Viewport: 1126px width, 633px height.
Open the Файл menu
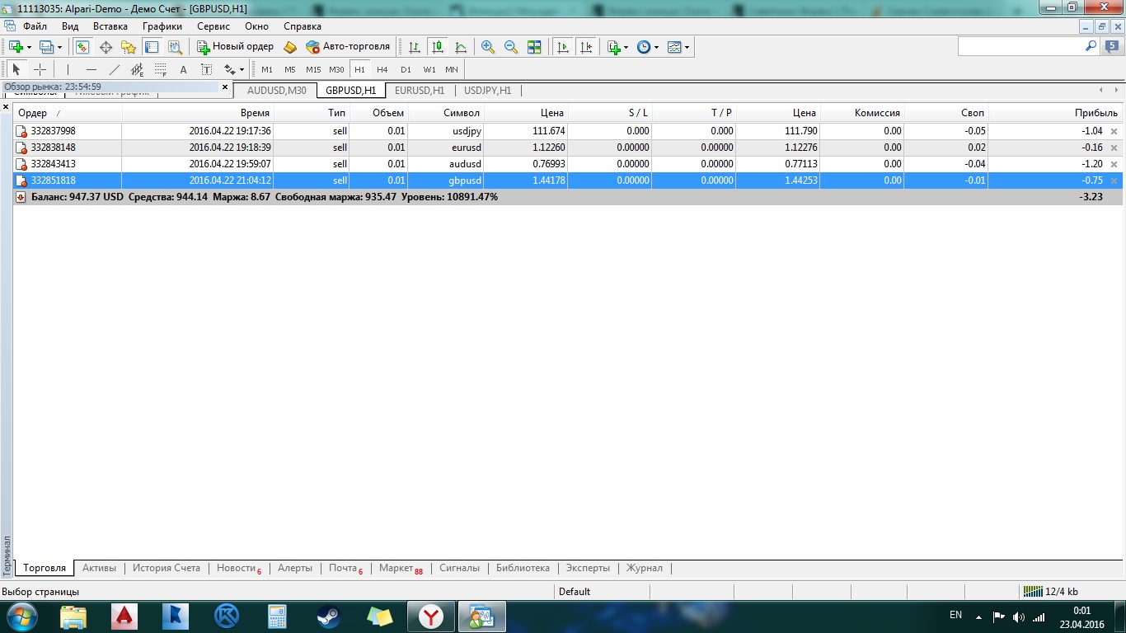[35, 26]
